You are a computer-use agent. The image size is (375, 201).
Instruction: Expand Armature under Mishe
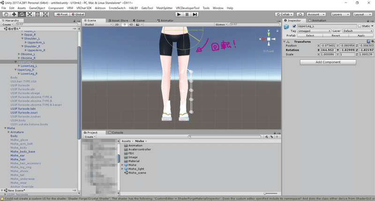click(8, 132)
